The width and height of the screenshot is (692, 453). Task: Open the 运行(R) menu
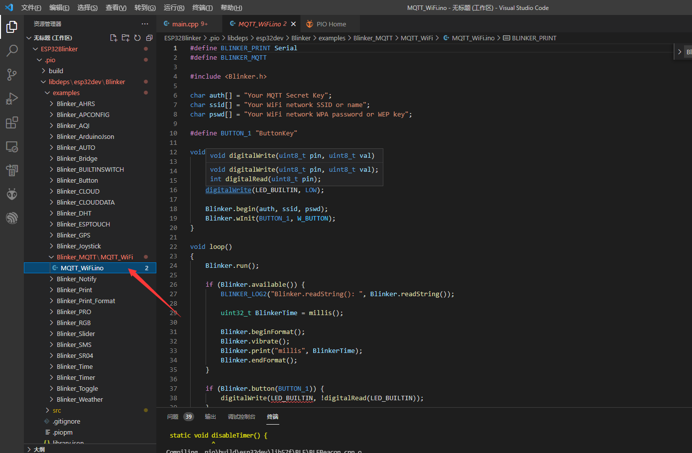[x=174, y=7]
